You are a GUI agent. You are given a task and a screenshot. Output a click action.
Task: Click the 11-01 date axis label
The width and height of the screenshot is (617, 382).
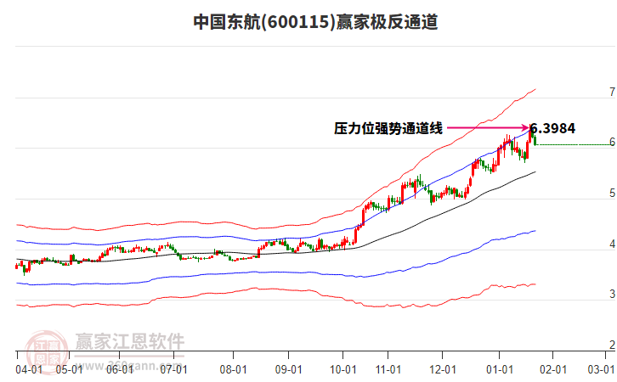(x=388, y=370)
